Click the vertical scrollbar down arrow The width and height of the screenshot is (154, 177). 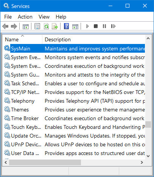[148, 156]
